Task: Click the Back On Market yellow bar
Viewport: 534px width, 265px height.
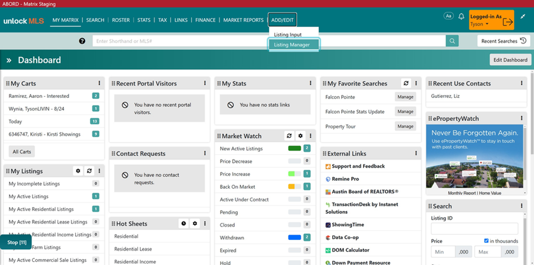Action: point(292,187)
